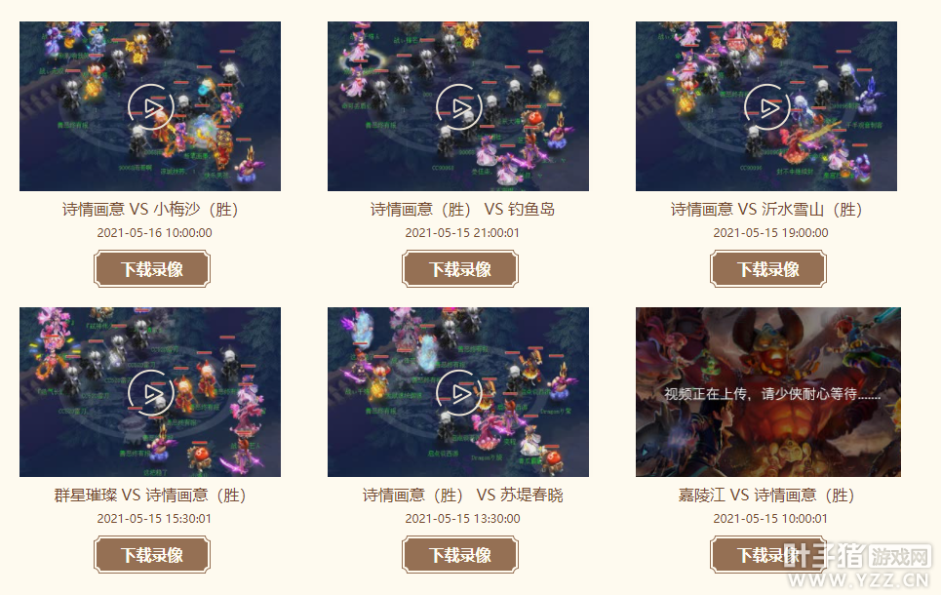Download the 钓鱼岛 match recording
Viewport: 941px width, 595px height.
point(460,269)
